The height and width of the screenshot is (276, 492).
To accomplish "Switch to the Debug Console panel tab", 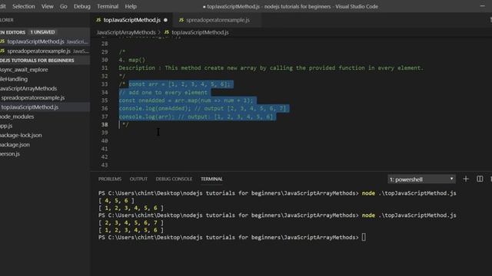I will 174,179.
